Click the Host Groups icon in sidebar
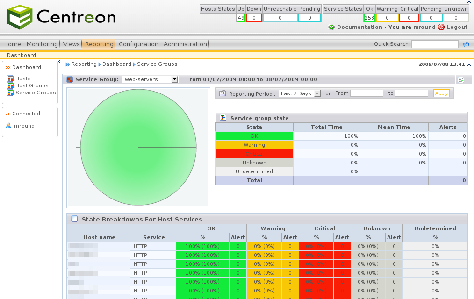 (x=10, y=85)
